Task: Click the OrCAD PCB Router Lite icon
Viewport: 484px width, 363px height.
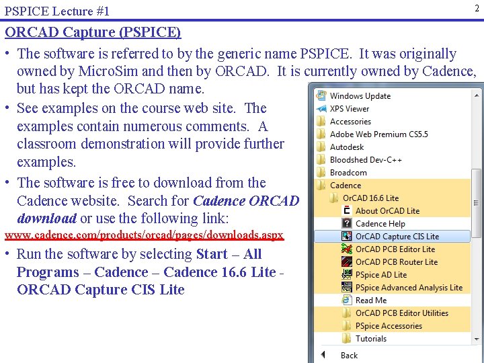Action: pyautogui.click(x=347, y=261)
